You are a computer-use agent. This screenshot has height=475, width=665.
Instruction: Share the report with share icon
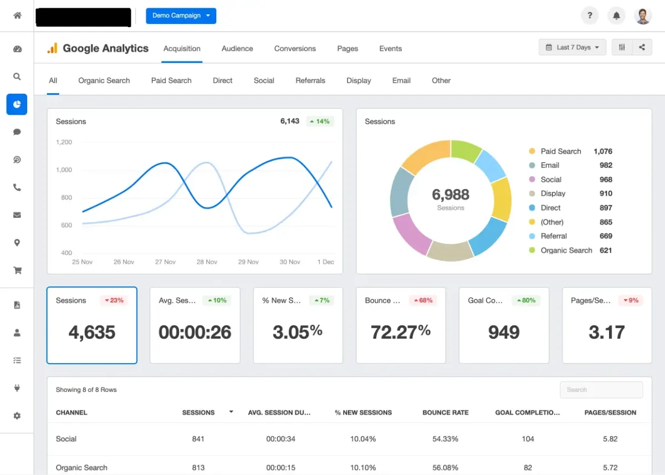point(642,47)
